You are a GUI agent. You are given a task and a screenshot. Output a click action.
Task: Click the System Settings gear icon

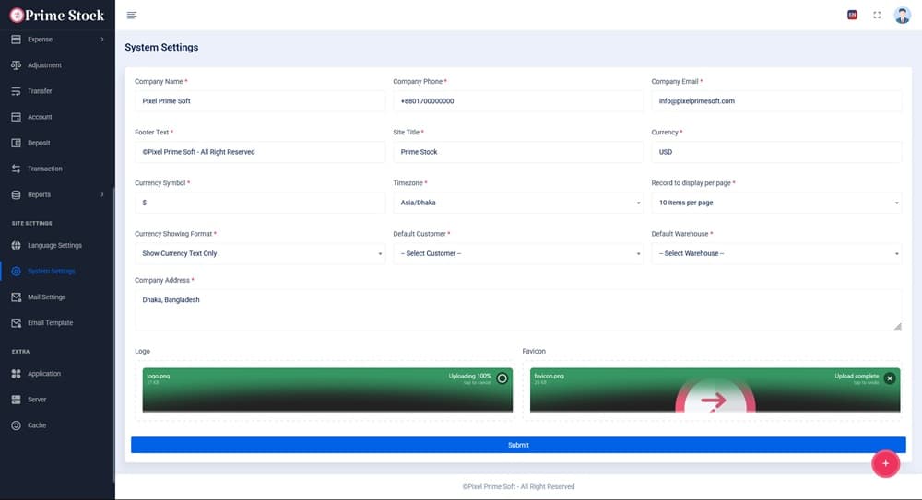(x=16, y=271)
